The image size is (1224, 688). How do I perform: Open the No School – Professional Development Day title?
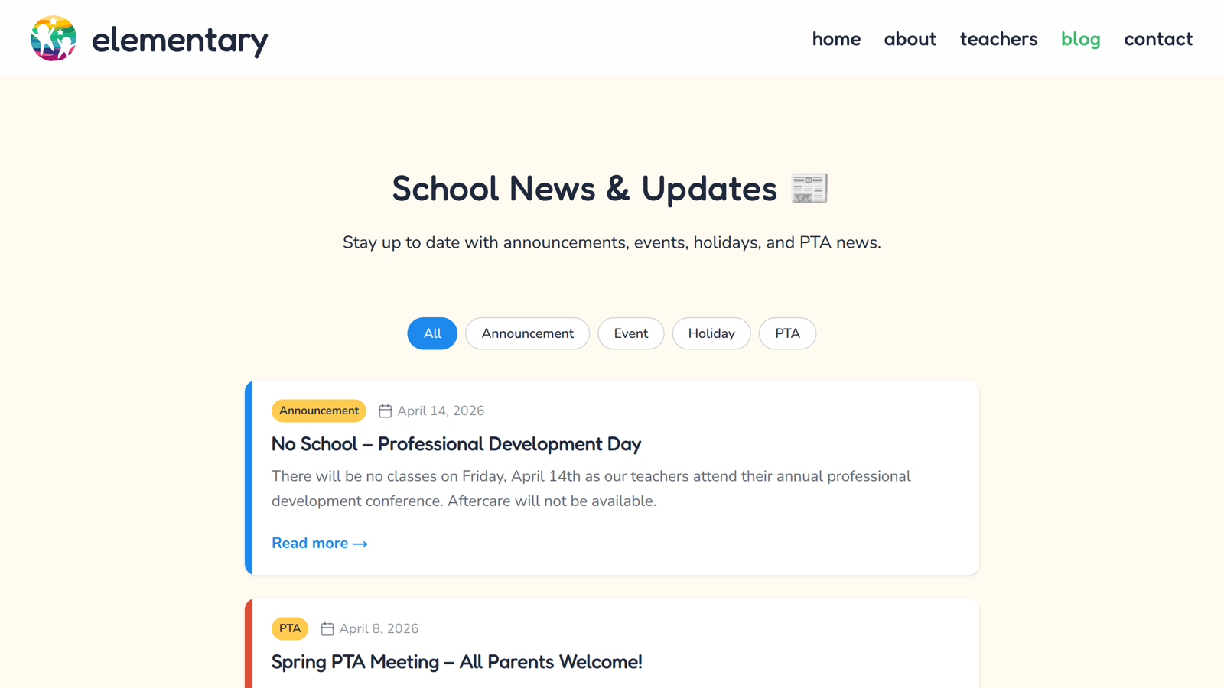[x=456, y=444]
